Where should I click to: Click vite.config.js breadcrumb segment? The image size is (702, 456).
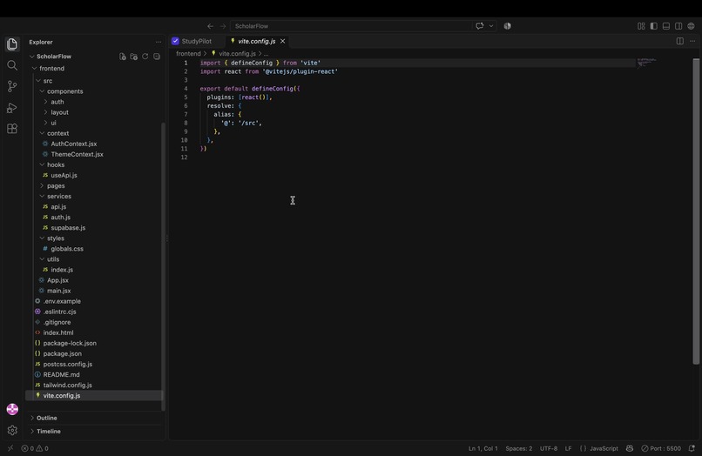pyautogui.click(x=237, y=54)
